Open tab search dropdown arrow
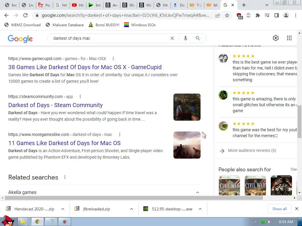Viewport: 302px width, 226px height. 267,5
